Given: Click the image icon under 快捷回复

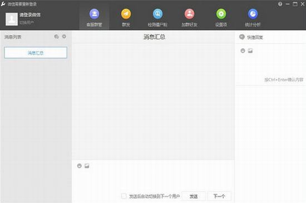Looking at the screenshot, I should (x=250, y=51).
